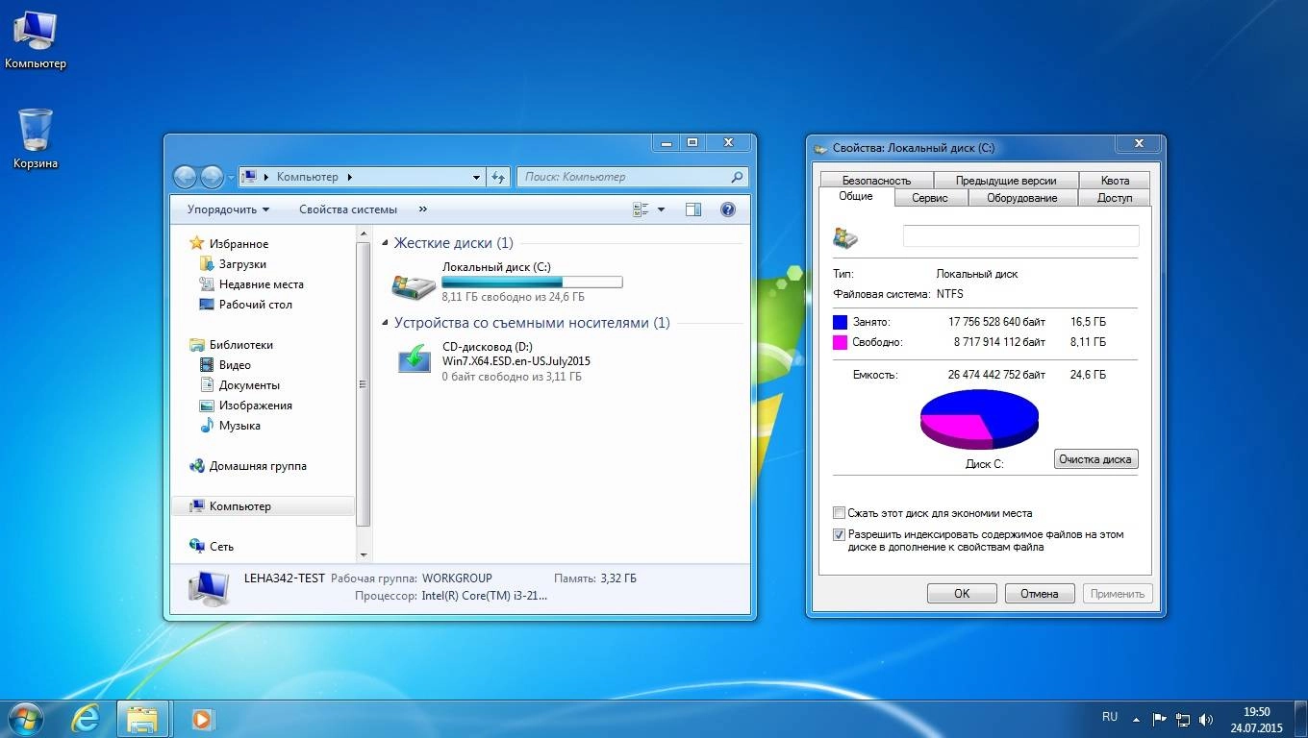Change view icon in Explorer toolbar

(x=641, y=209)
